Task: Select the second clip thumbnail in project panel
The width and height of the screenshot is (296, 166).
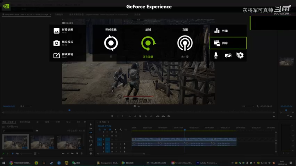Action: (42, 142)
